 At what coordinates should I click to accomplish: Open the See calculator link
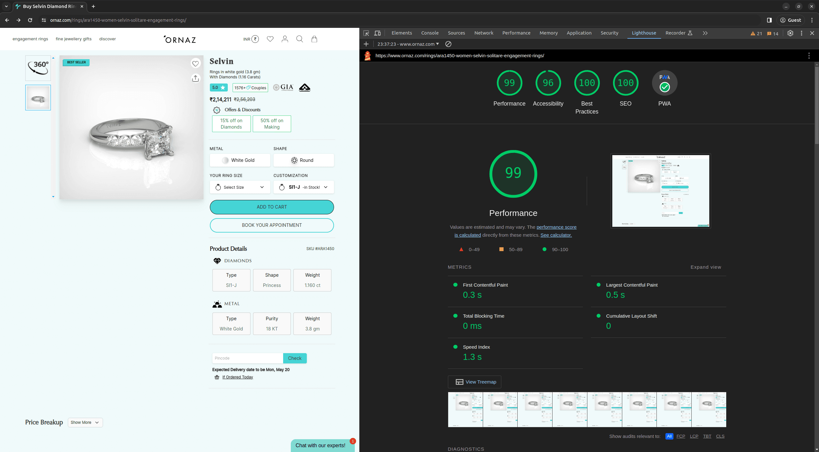pos(556,235)
